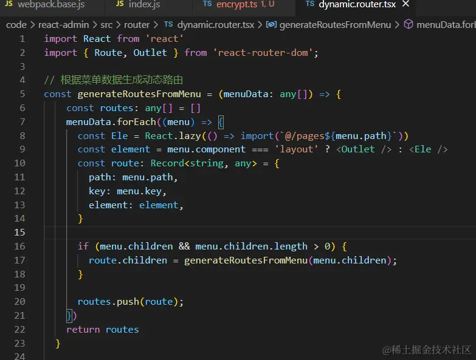Open the dynamic.router.tsx breadcrumb item

216,24
